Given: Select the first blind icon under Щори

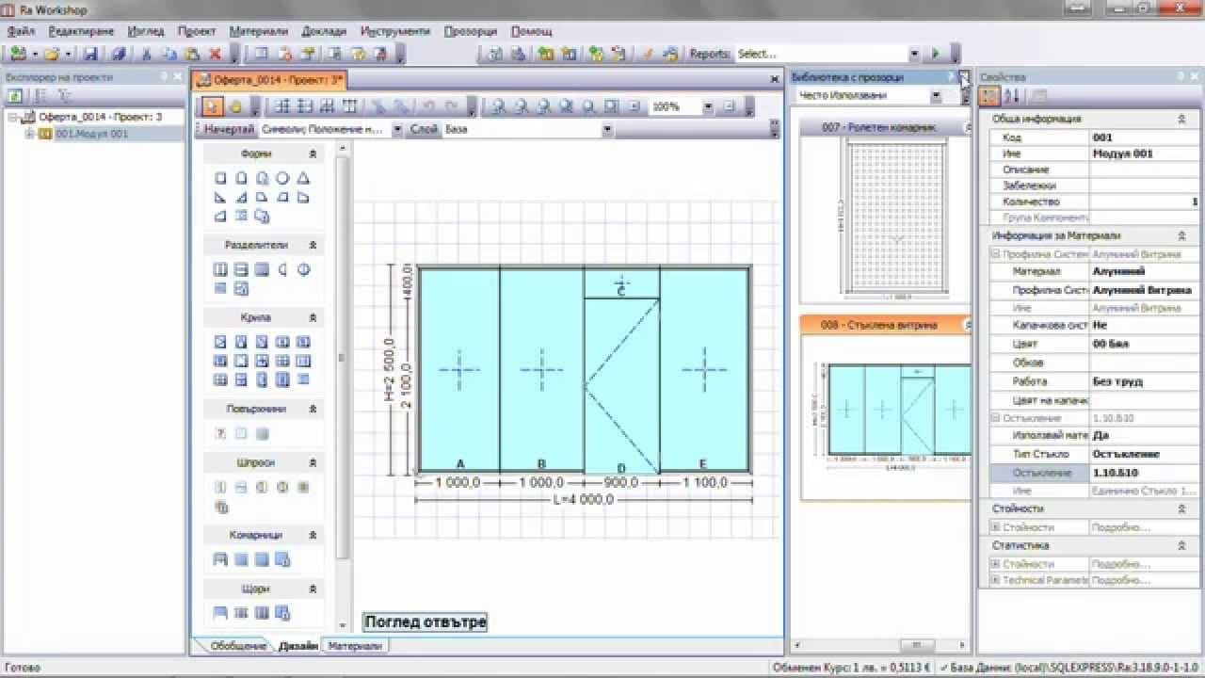Looking at the screenshot, I should (x=220, y=613).
